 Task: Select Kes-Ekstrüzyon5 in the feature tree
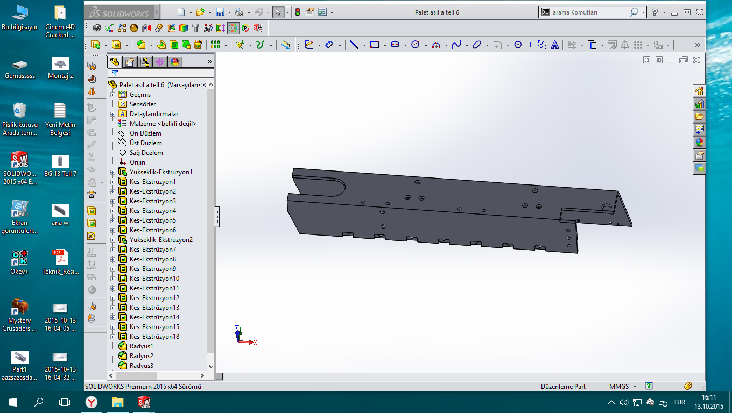click(x=152, y=220)
